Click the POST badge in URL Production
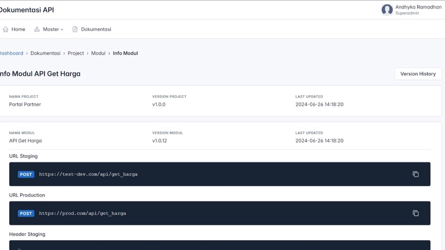Screen dimensions: 445x250 click(26, 213)
